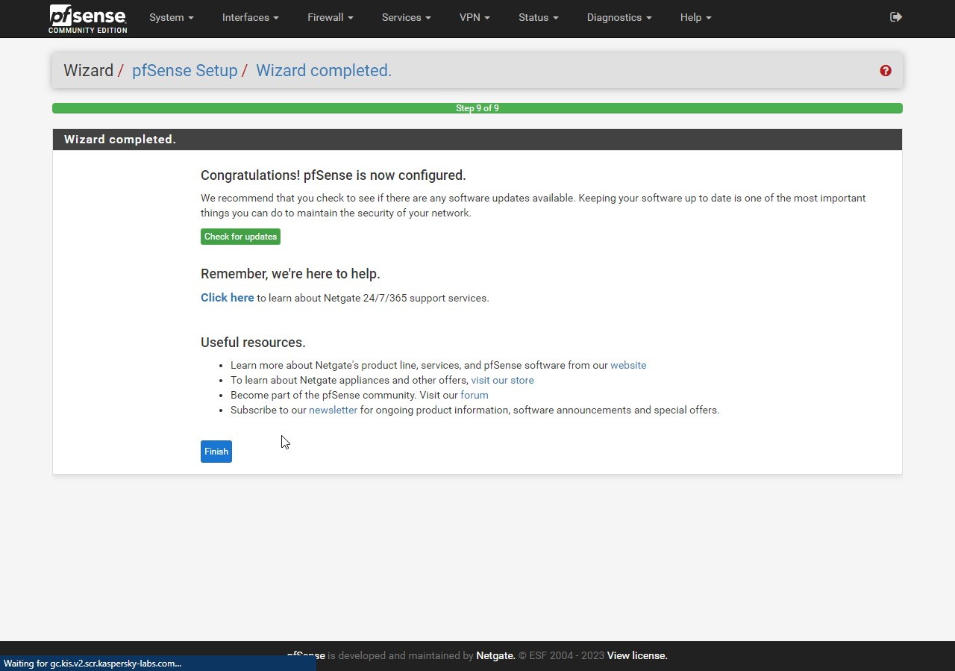Click the Wizard completed breadcrumb link
Viewport: 955px width, 671px height.
pyautogui.click(x=324, y=71)
